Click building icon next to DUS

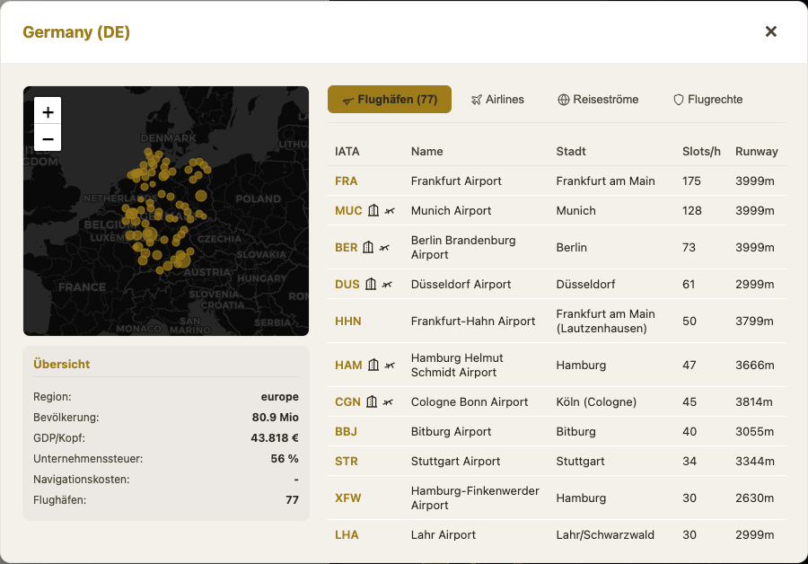pyautogui.click(x=371, y=284)
